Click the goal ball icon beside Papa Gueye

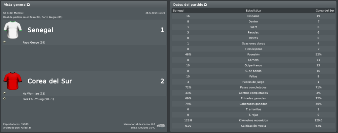pyautogui.click(x=4, y=42)
